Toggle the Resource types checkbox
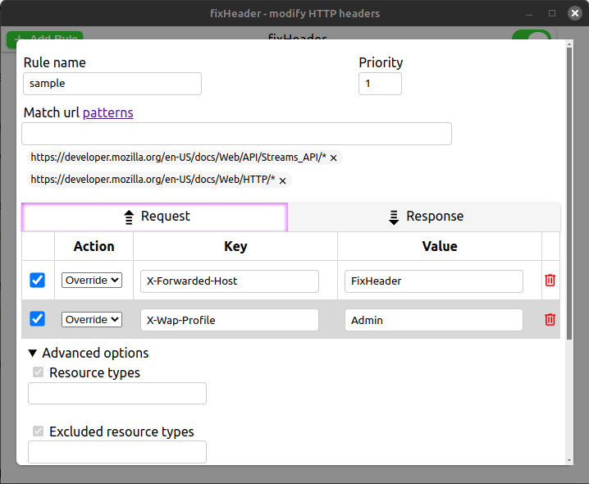 tap(38, 372)
